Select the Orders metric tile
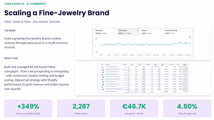The width and height of the screenshot is (214, 120). [151, 32]
